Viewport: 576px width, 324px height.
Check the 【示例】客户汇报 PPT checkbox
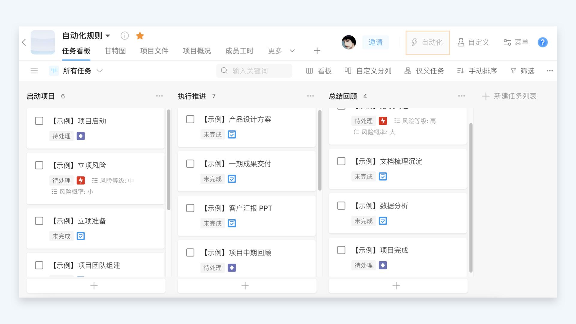click(190, 208)
